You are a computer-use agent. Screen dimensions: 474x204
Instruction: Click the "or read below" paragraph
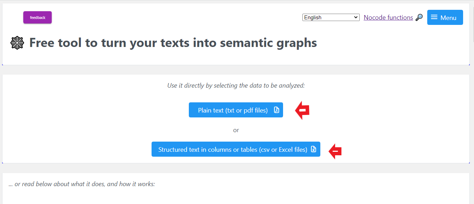tap(82, 184)
